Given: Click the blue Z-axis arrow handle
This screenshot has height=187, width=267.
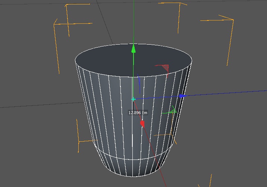Looking at the screenshot, I should pyautogui.click(x=183, y=96).
